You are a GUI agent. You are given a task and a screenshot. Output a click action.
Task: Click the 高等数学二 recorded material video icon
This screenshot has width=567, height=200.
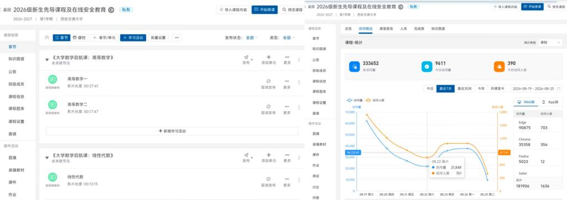[53, 104]
